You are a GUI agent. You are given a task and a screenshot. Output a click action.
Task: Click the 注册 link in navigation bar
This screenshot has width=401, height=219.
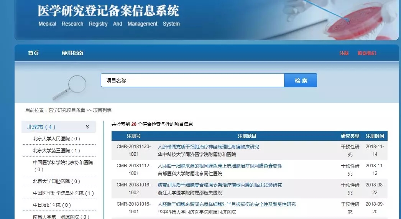click(344, 53)
